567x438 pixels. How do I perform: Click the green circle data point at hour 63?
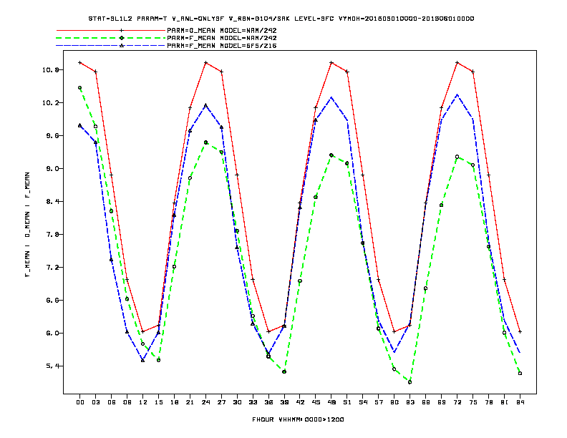click(x=409, y=382)
